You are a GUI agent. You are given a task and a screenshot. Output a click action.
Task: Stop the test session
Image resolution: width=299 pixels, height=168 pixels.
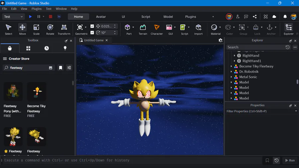click(x=50, y=17)
